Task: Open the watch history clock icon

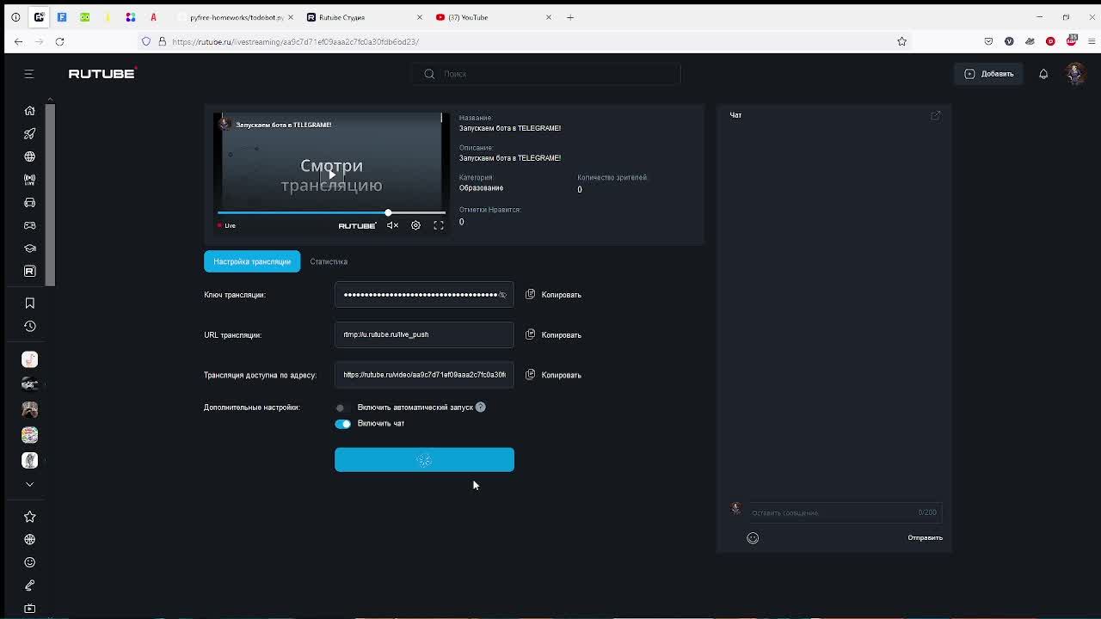Action: point(29,327)
